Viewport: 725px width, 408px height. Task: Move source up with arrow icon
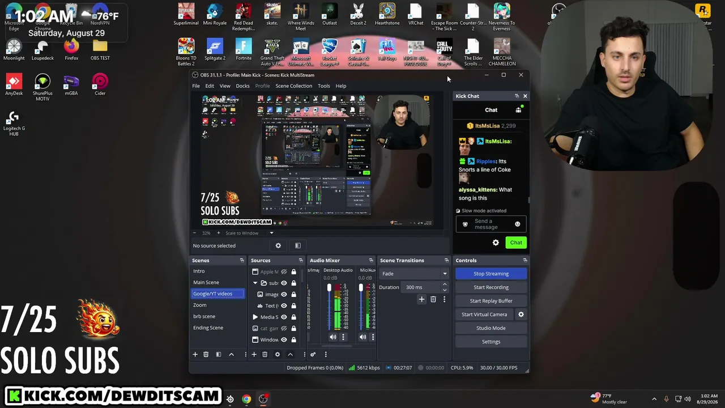(290, 354)
